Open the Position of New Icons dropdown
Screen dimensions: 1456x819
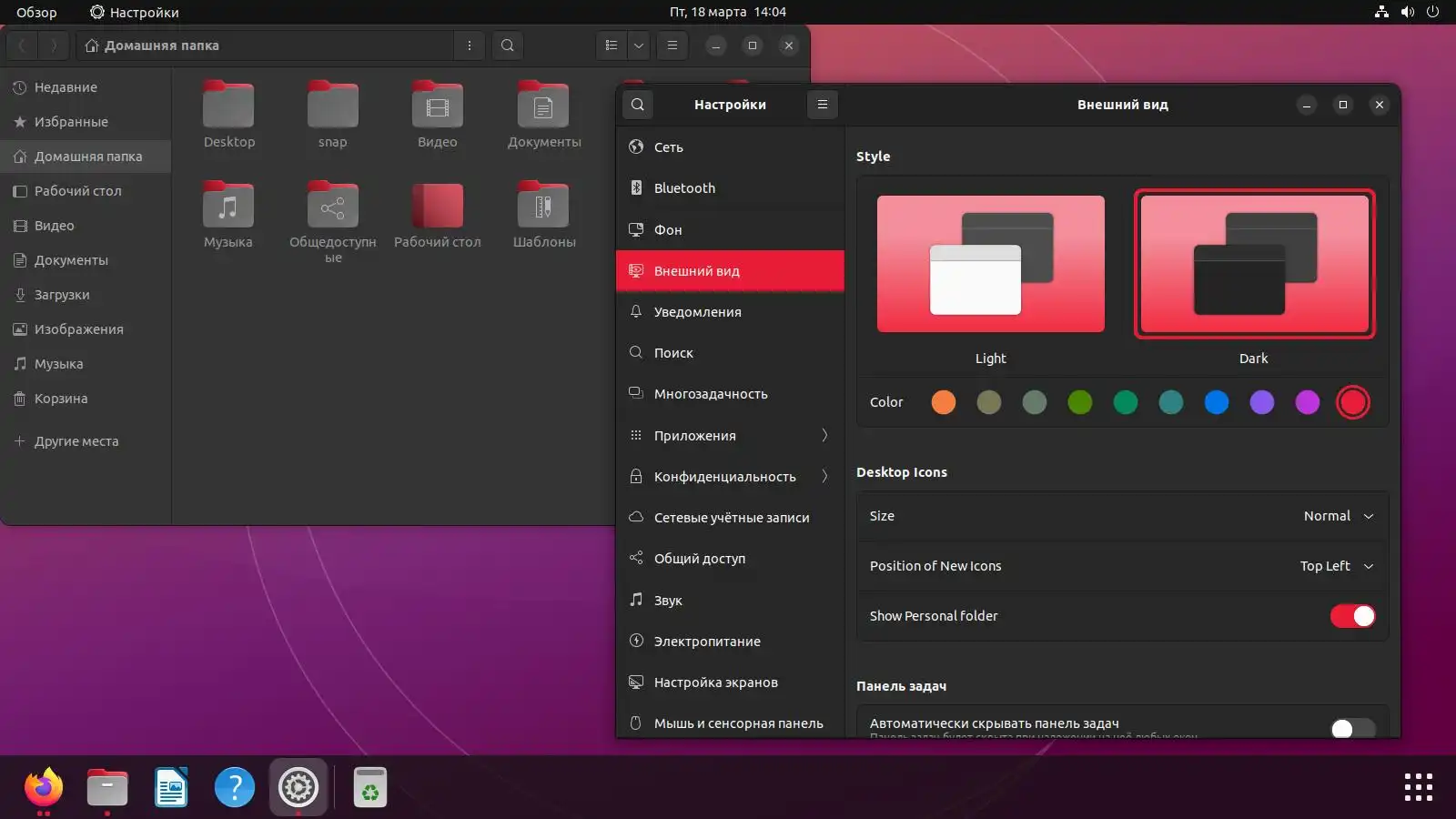coord(1337,566)
